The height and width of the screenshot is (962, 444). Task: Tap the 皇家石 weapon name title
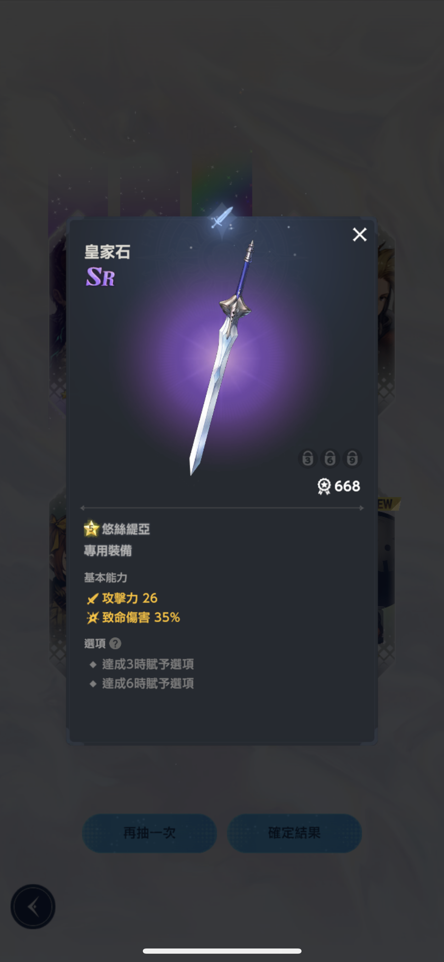107,252
